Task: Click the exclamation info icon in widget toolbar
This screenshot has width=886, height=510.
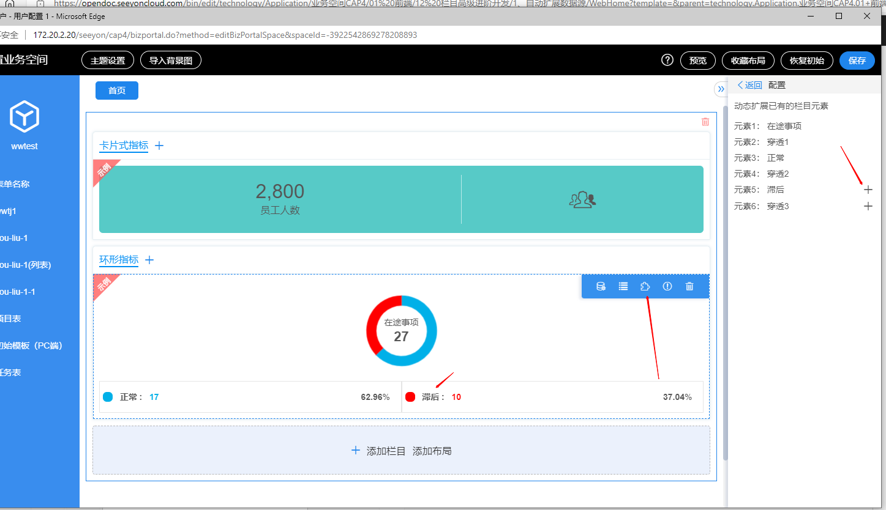Action: tap(667, 286)
